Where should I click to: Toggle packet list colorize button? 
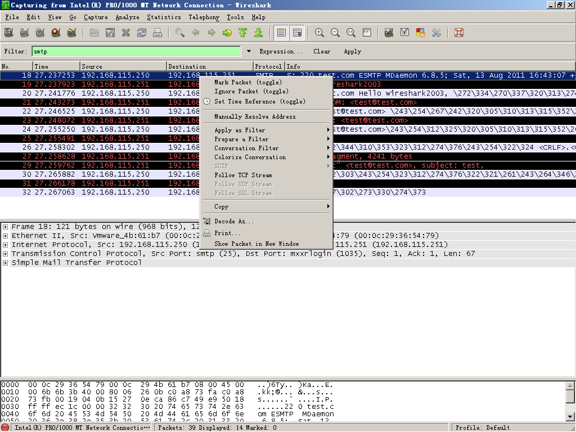click(x=281, y=33)
